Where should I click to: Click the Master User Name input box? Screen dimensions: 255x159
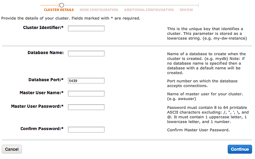86,94
